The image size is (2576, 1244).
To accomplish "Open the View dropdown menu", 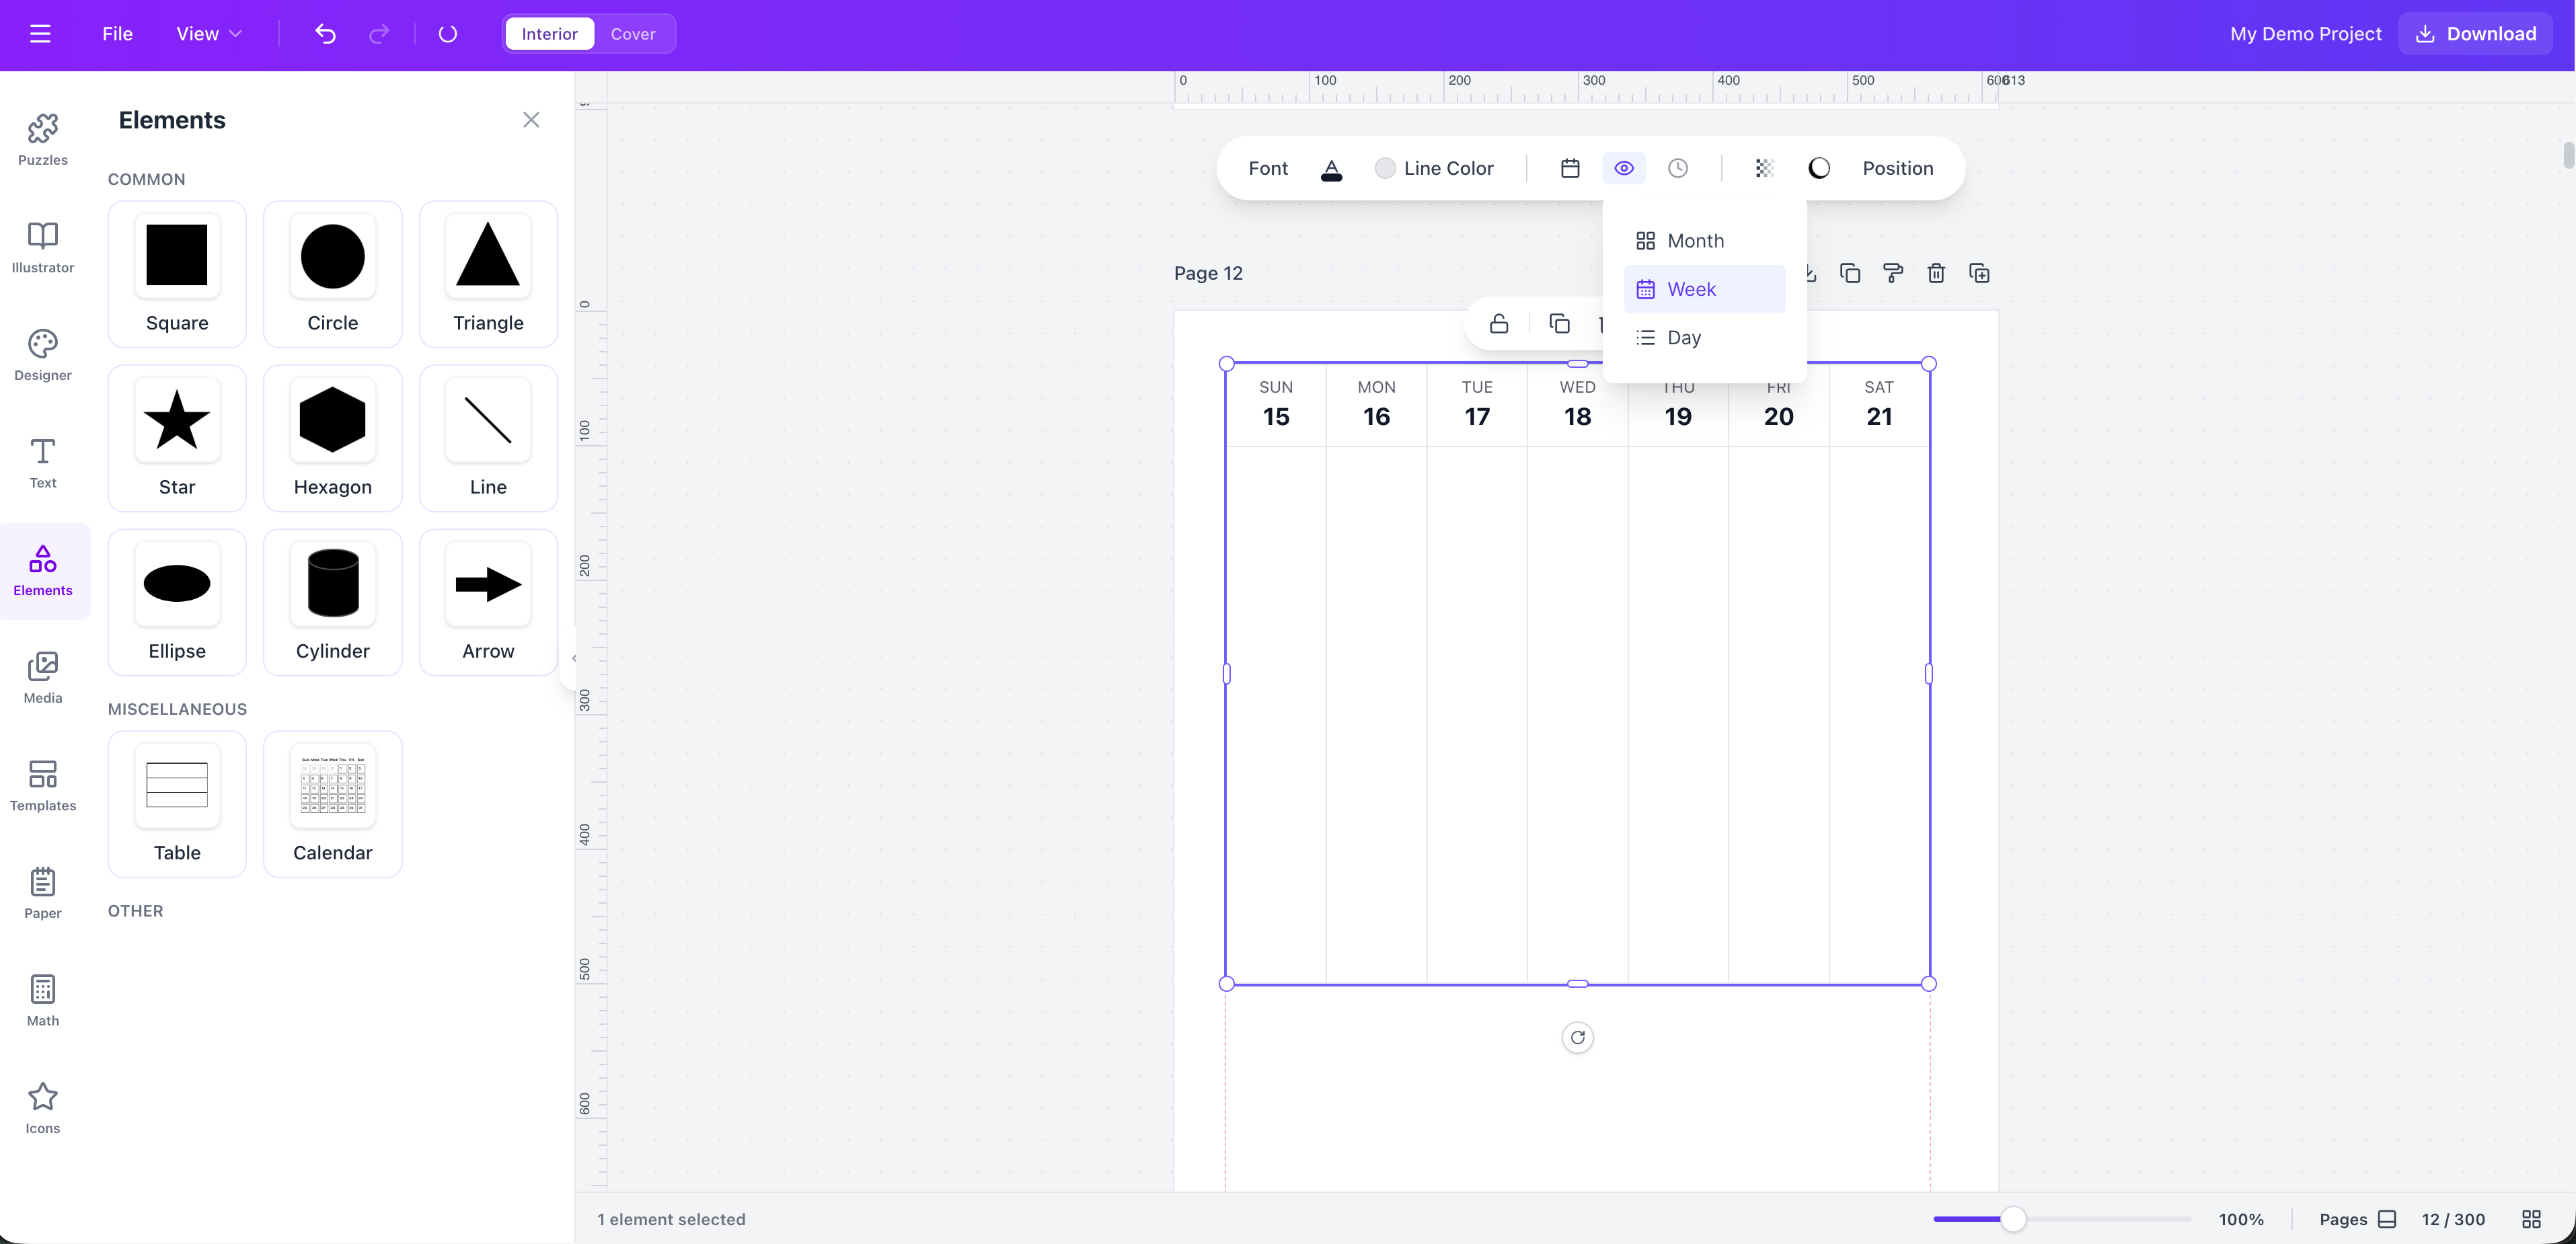I will point(208,33).
